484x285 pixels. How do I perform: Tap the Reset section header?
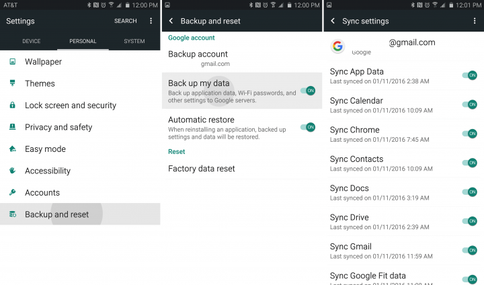[177, 152]
